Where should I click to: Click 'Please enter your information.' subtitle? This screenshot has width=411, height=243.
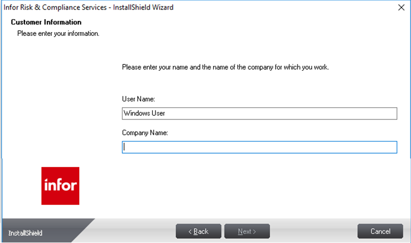[58, 33]
